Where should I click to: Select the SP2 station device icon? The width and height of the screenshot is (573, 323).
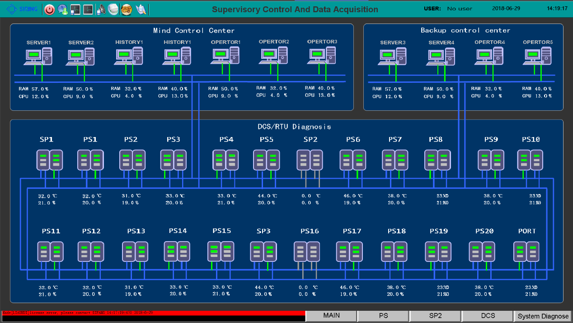(x=310, y=160)
